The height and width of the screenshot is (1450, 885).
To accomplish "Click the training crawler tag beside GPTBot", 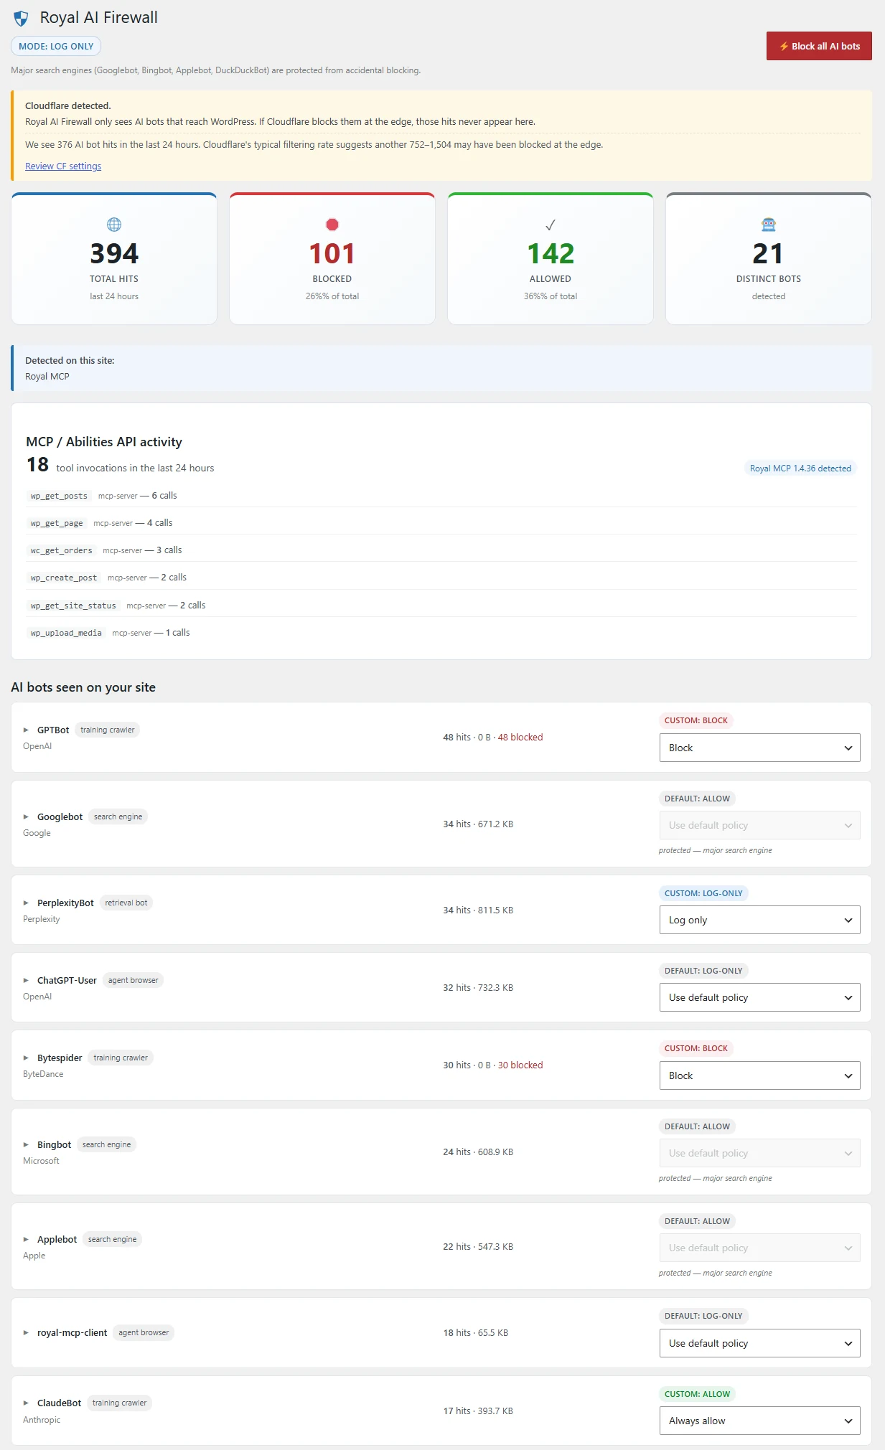I will [108, 730].
